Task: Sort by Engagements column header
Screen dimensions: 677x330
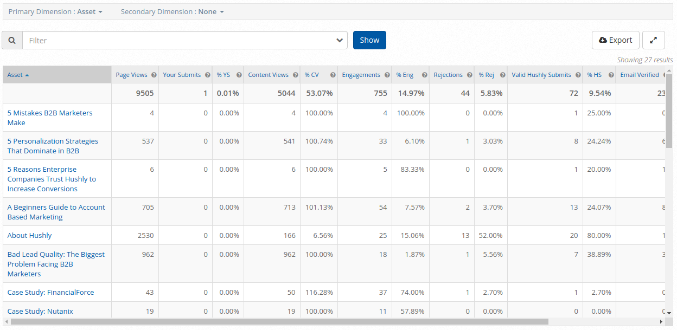Action: point(361,75)
